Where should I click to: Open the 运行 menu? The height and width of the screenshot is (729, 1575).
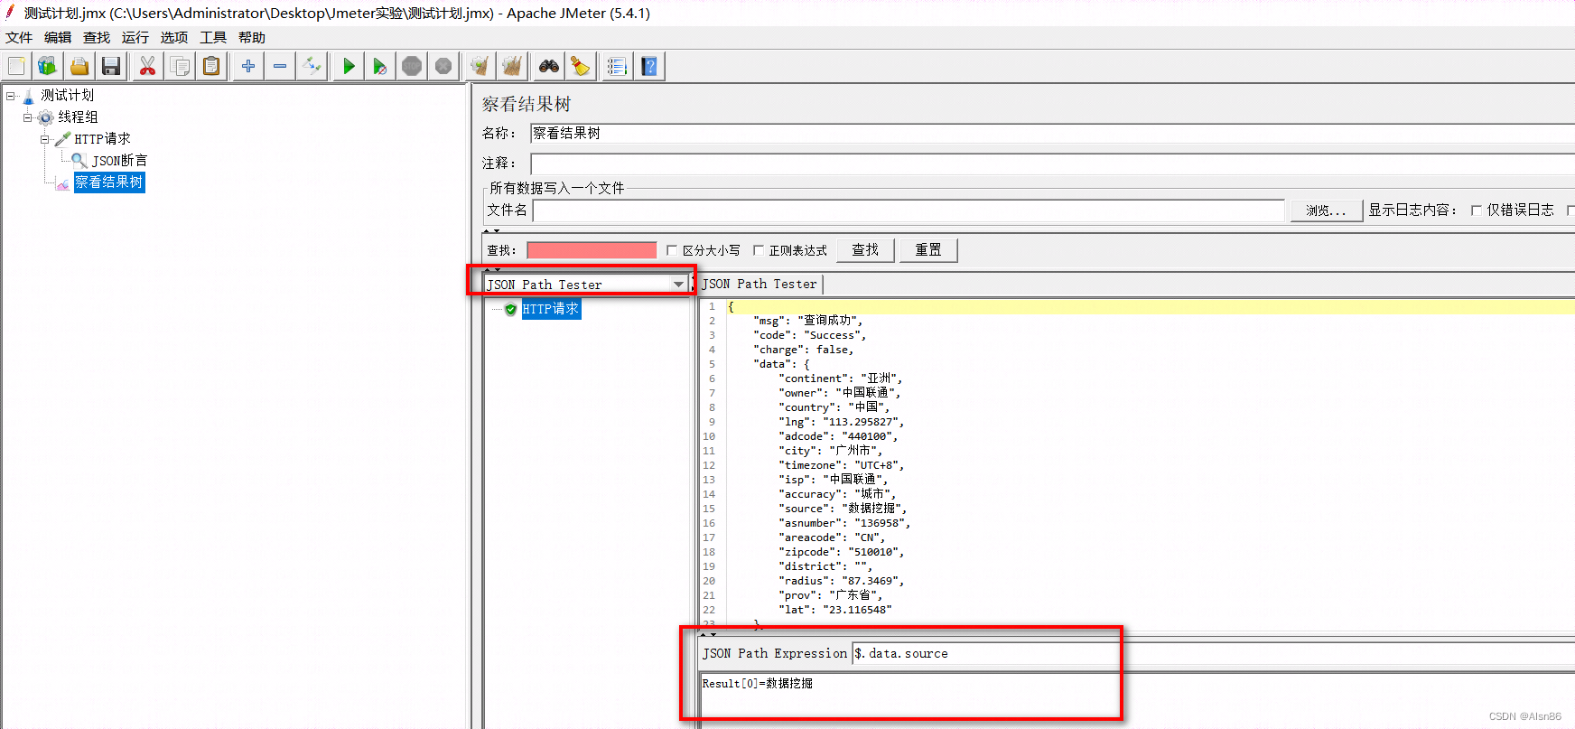coord(135,37)
